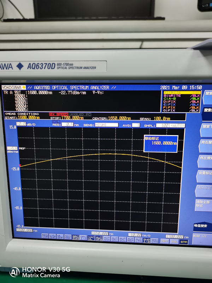The height and width of the screenshot is (283, 212).
Task: Click the bottom-left 1600.000 nm axis field
Action: [24, 230]
